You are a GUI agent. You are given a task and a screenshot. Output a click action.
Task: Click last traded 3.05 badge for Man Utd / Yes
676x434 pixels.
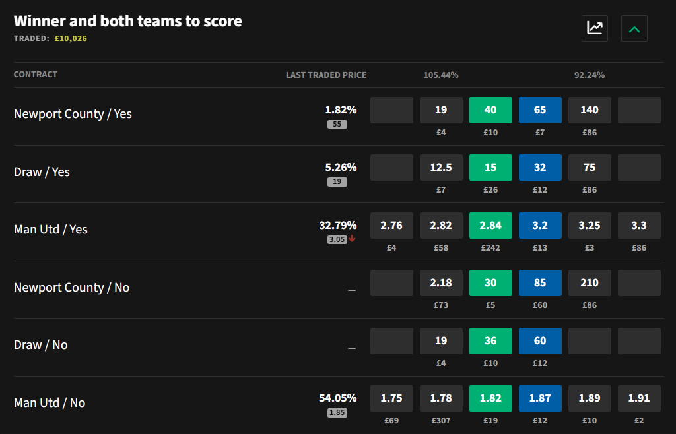point(337,239)
